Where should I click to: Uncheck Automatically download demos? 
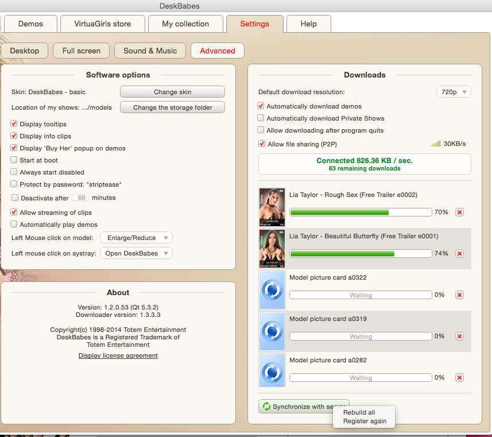point(261,106)
